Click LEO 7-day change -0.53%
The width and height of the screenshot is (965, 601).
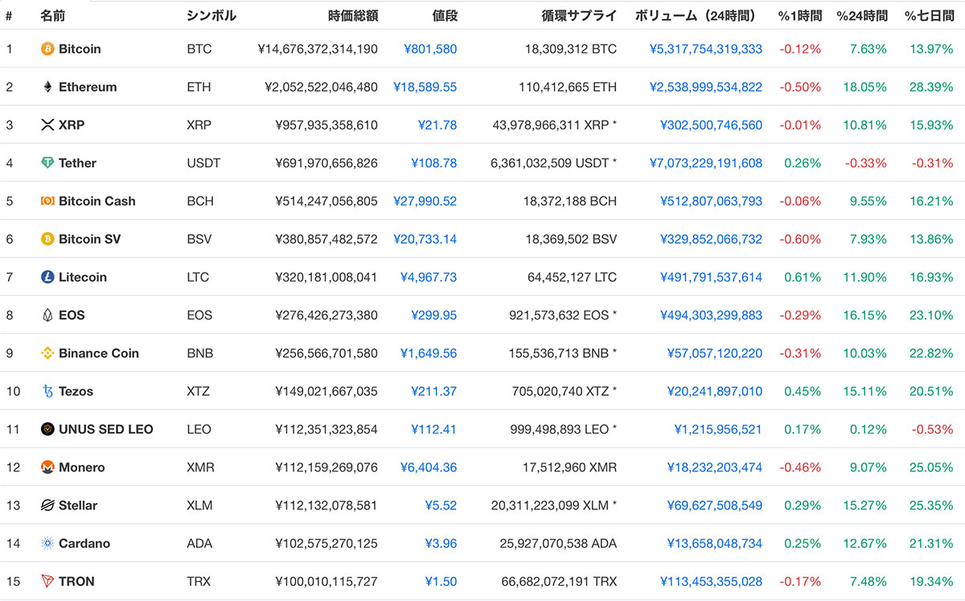(x=932, y=429)
